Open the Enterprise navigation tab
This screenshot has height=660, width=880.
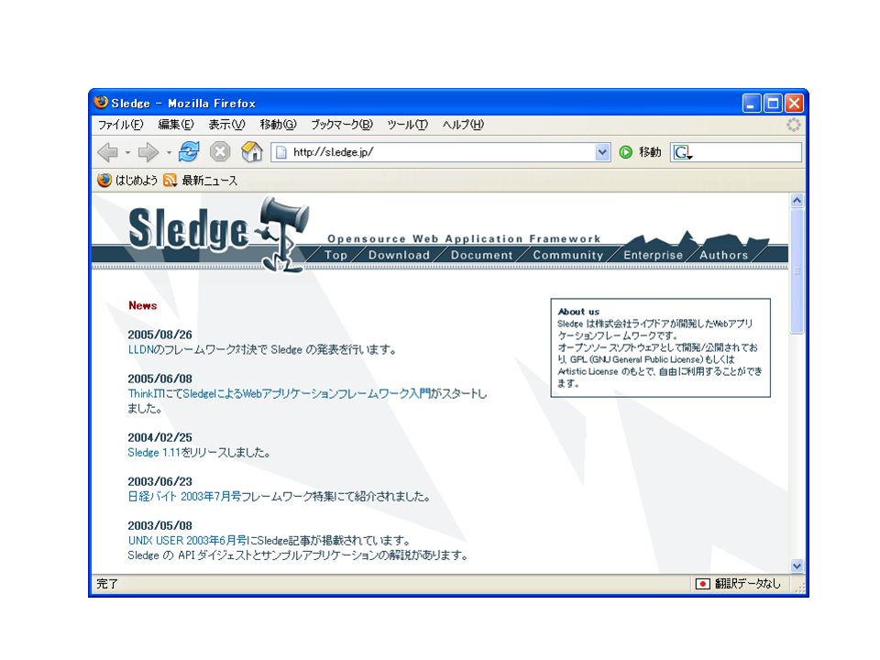pyautogui.click(x=653, y=255)
